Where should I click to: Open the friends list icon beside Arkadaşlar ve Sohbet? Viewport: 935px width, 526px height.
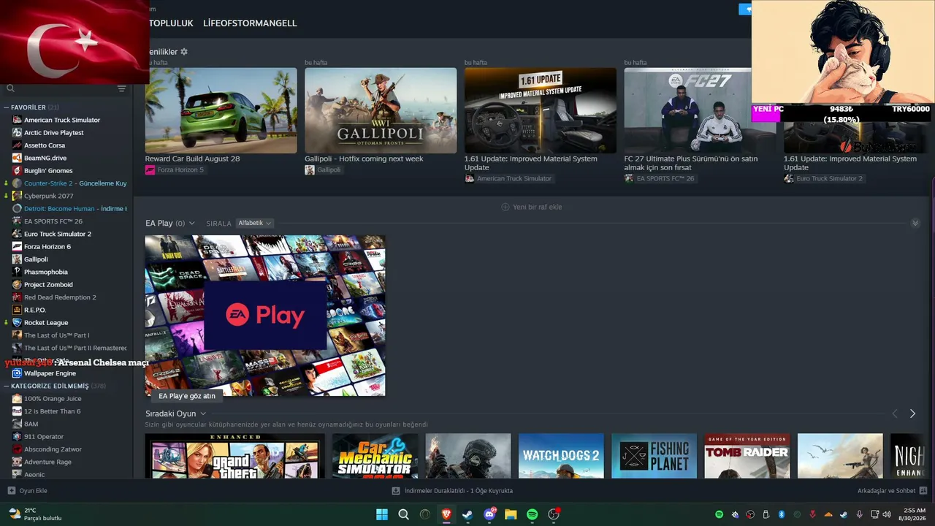point(923,491)
